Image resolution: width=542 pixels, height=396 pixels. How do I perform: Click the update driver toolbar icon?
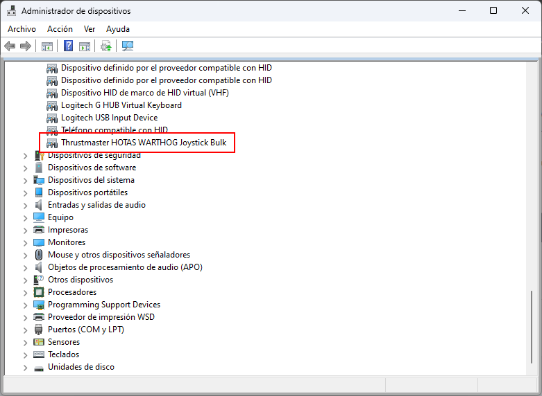point(105,46)
